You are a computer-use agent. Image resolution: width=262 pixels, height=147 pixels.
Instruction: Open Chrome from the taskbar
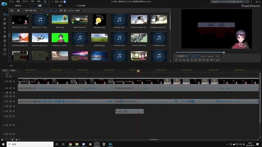coord(70,144)
